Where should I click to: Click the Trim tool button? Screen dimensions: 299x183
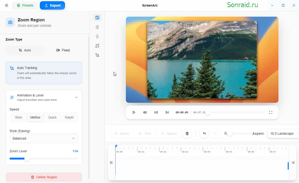coord(145,133)
